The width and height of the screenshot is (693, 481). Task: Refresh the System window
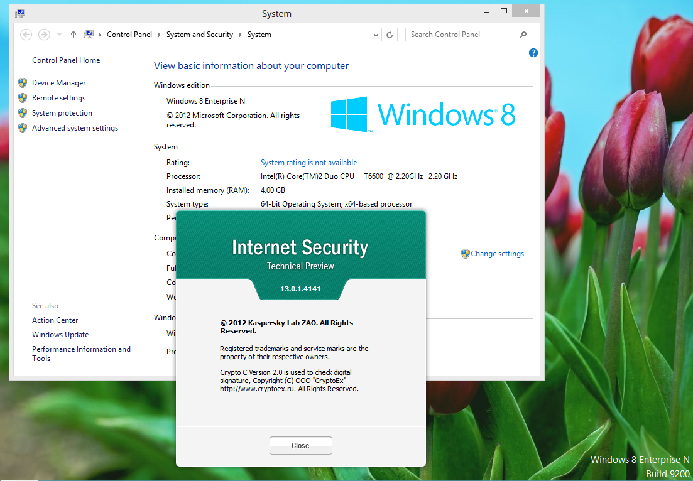click(x=390, y=35)
